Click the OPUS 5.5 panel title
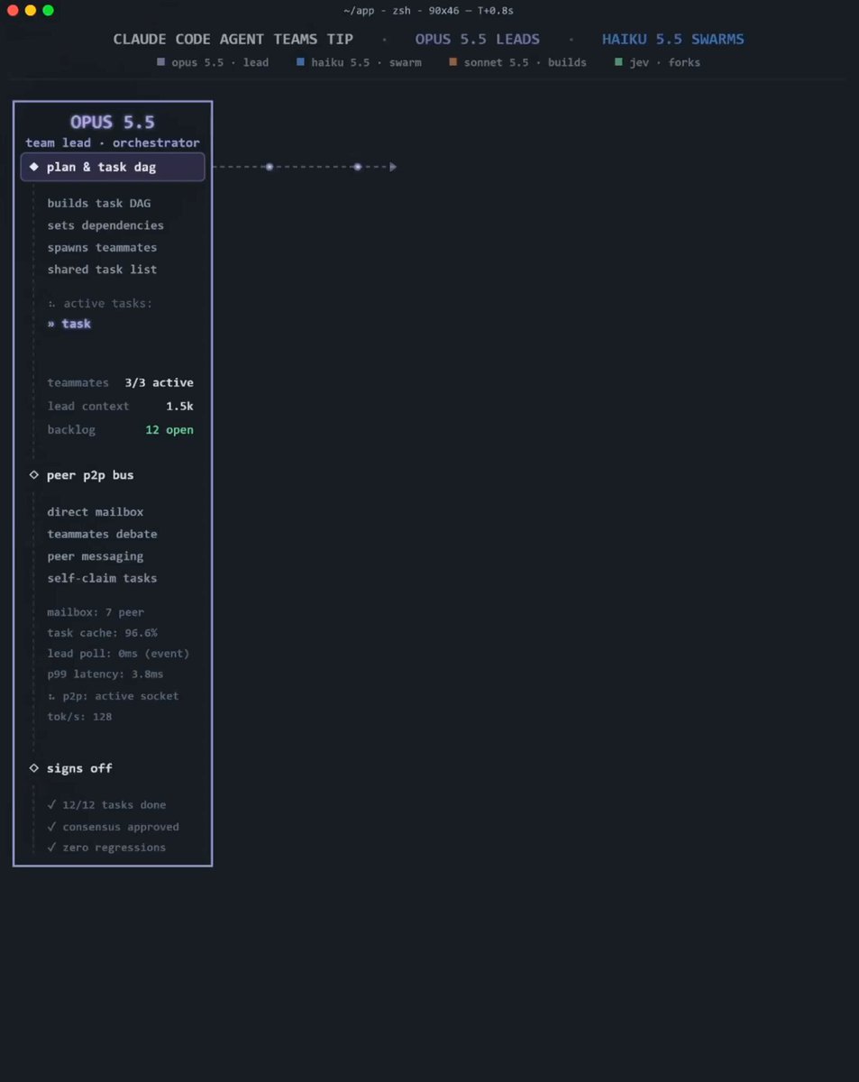The image size is (859, 1082). (113, 123)
